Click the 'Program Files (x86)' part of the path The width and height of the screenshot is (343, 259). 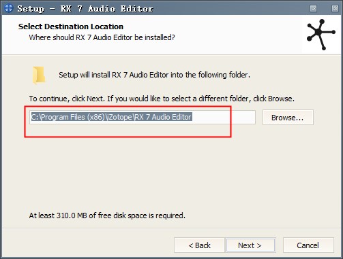pos(73,117)
